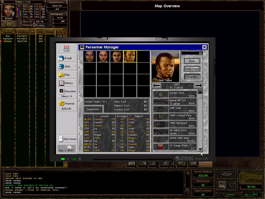Click the DEP column header
Image resolution: width=265 pixels, height=199 pixels.
click(x=59, y=31)
